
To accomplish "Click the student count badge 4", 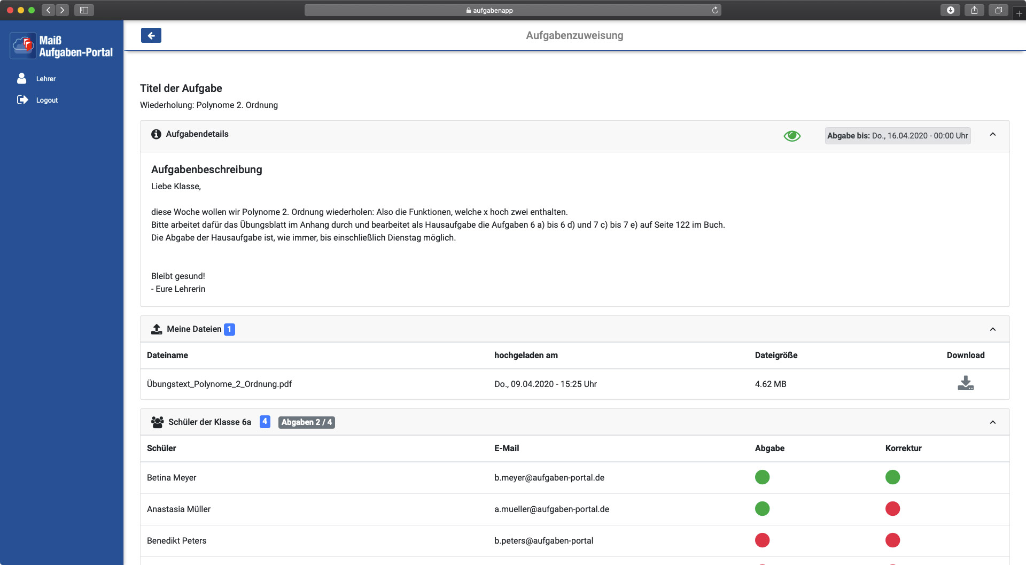I will coord(265,422).
